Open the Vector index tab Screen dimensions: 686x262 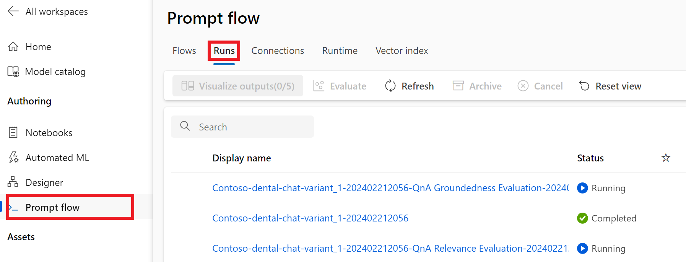pos(402,51)
